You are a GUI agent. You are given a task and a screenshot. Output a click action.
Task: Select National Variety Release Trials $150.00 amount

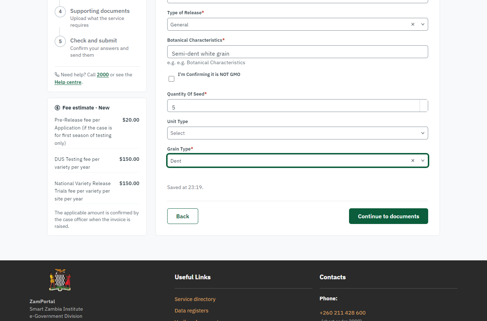pyautogui.click(x=129, y=183)
